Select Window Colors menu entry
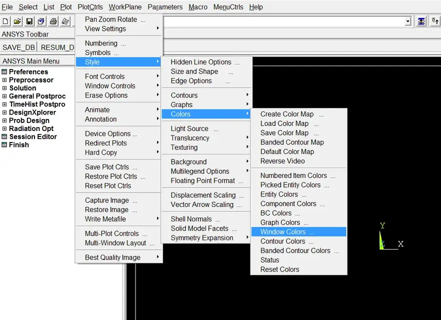The image size is (441, 320). (298, 231)
